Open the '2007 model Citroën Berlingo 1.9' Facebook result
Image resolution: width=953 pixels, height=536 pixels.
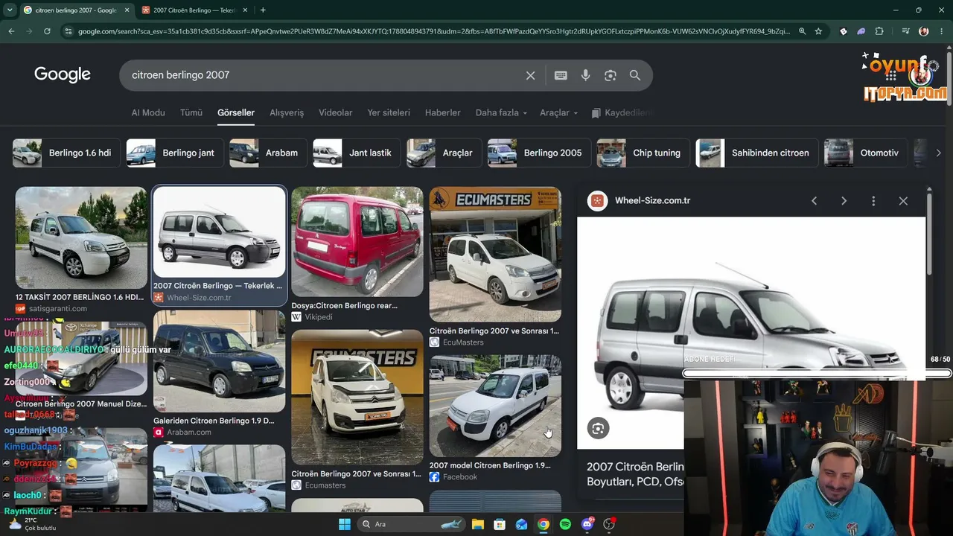[x=490, y=465]
